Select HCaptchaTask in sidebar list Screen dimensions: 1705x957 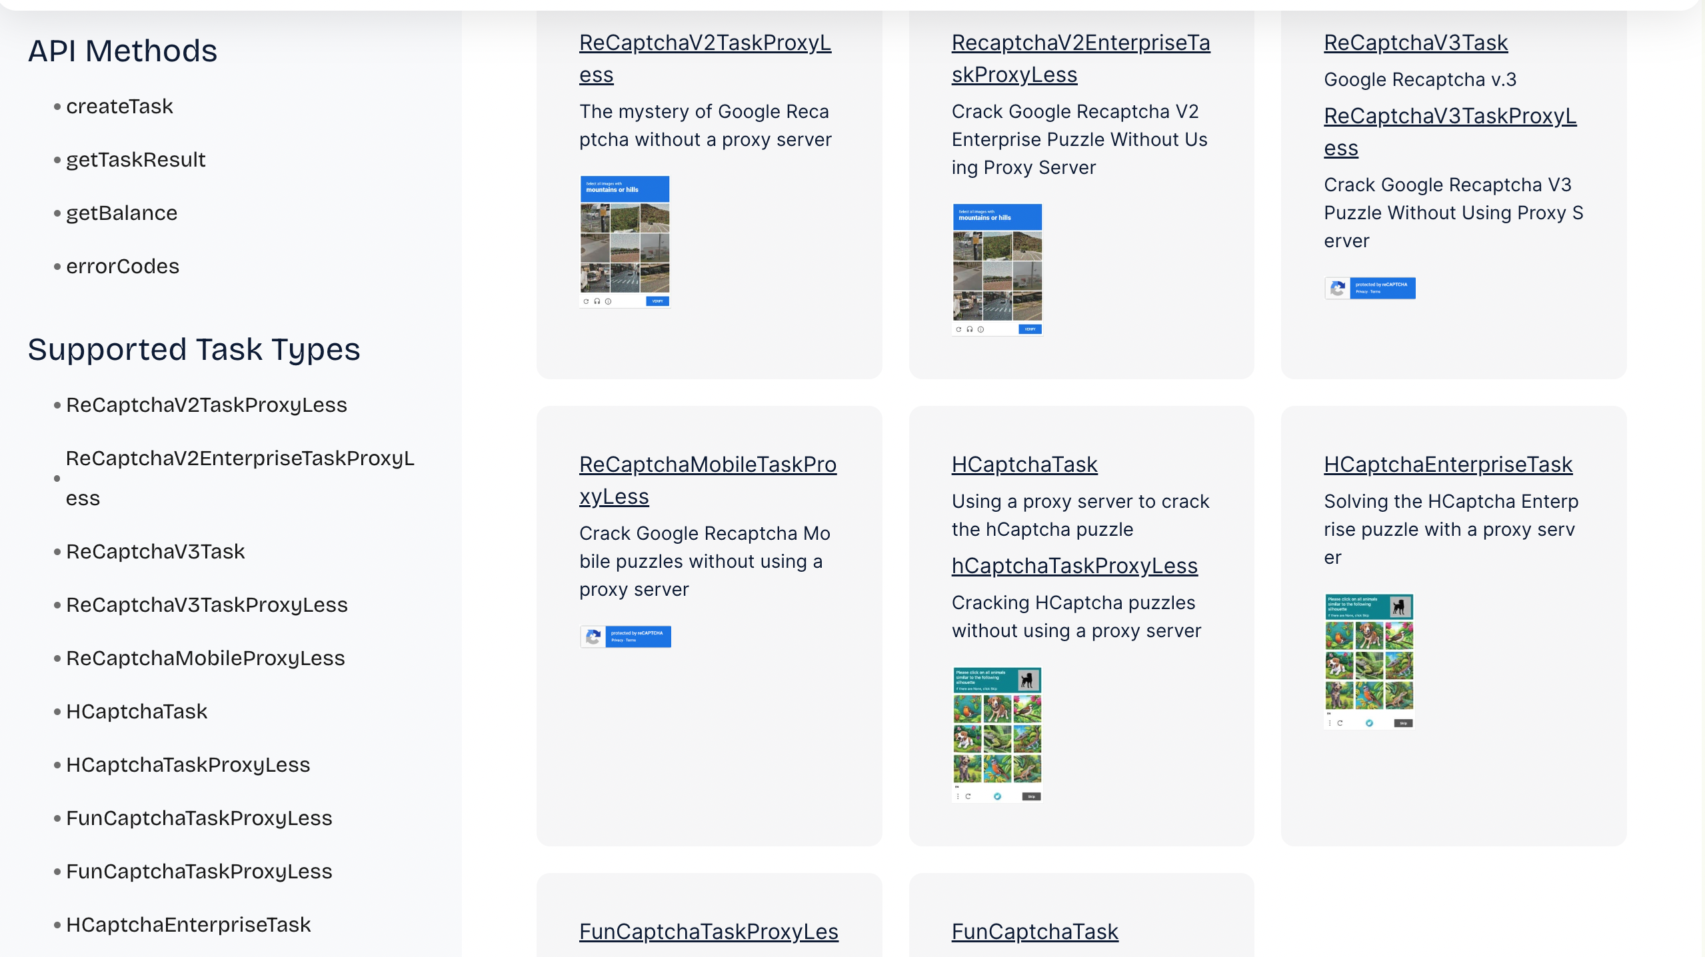(x=137, y=712)
